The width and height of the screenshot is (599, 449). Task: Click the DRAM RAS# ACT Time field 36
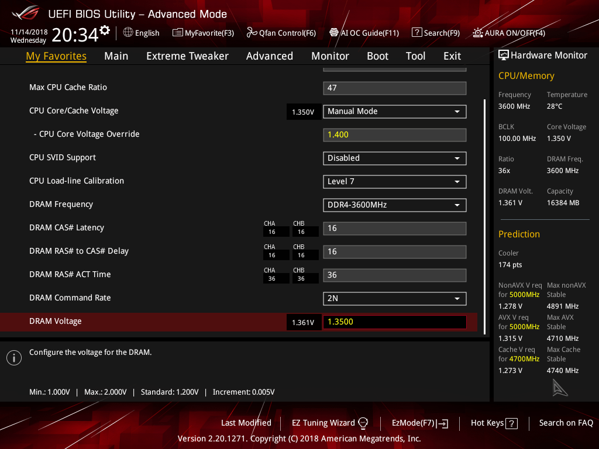click(395, 275)
